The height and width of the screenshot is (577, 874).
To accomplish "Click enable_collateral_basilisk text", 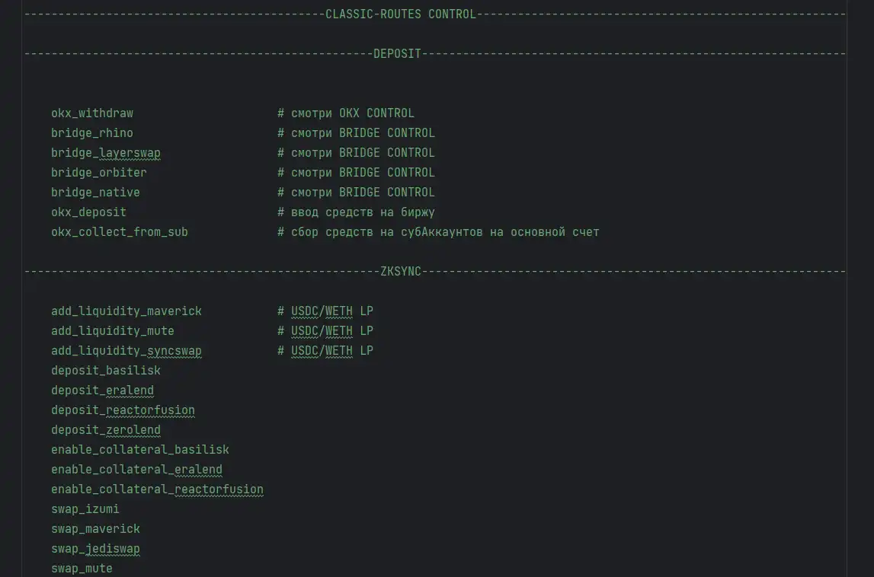I will [140, 450].
